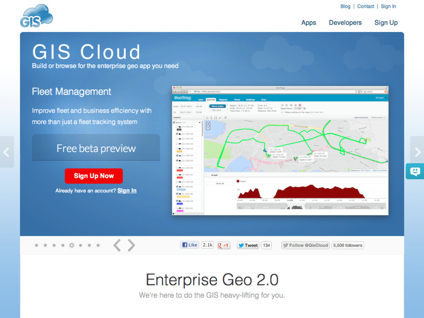The height and width of the screenshot is (318, 424).
Task: Select the fourth carousel dot
Action: point(63,245)
